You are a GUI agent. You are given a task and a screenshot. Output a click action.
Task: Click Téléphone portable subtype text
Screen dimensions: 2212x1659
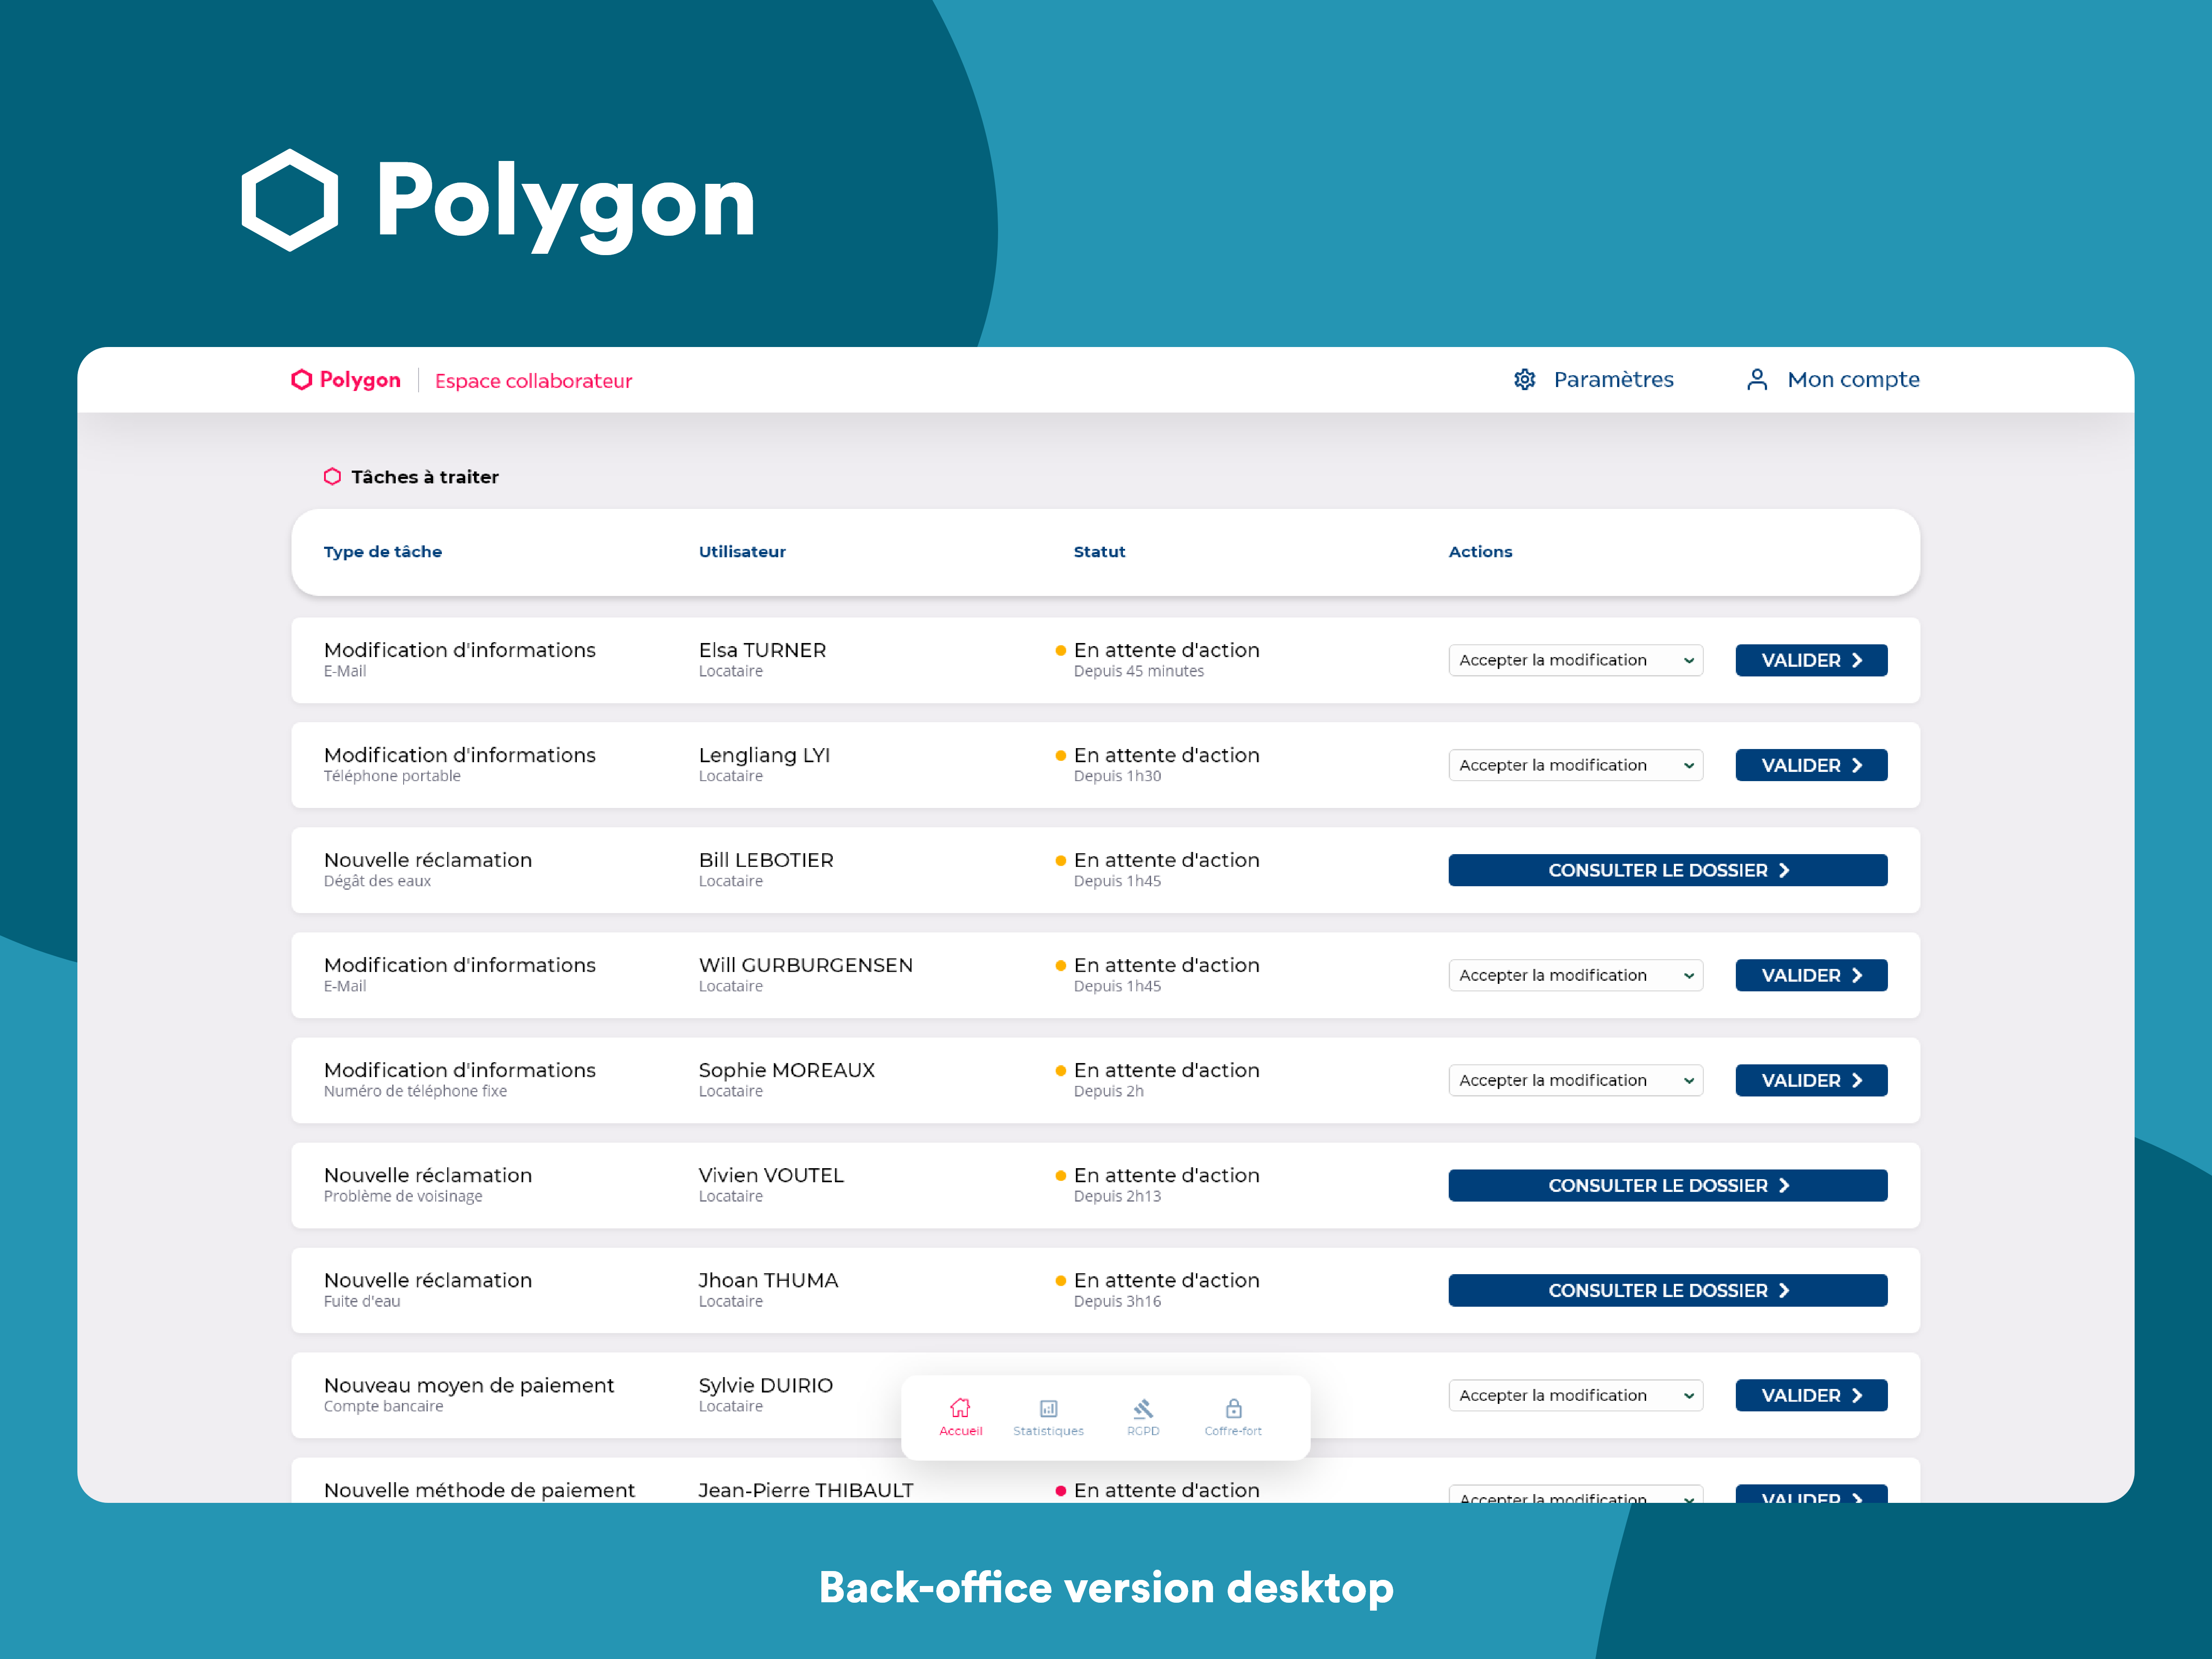tap(392, 776)
